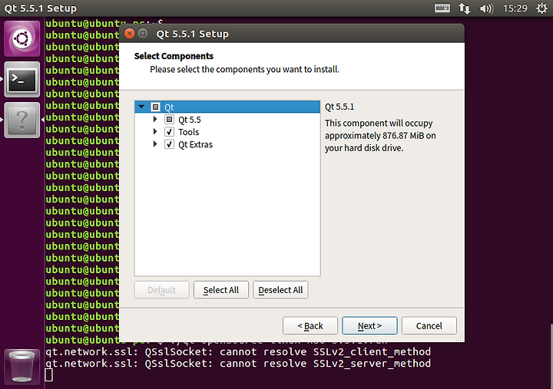Uncheck the Qt Extras component checkbox
Image resolution: width=553 pixels, height=389 pixels.
[x=169, y=144]
